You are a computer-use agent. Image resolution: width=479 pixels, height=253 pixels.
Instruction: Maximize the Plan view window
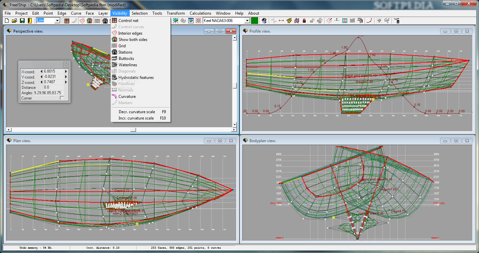click(220, 141)
